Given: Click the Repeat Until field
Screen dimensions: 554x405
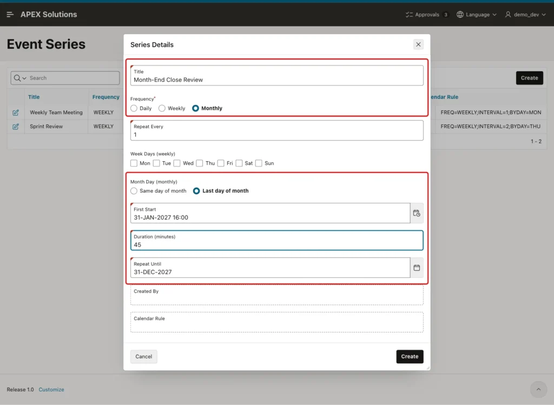Looking at the screenshot, I should coord(271,268).
